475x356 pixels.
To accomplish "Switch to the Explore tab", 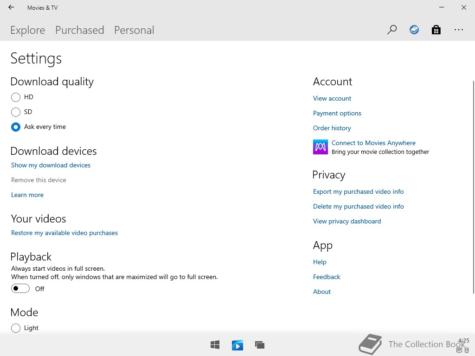I will (27, 30).
